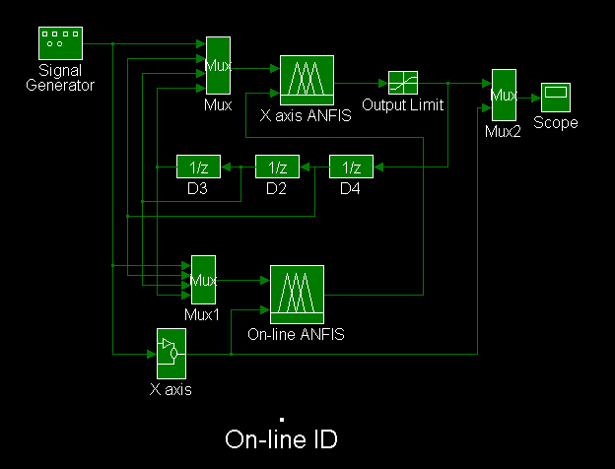Click the 'On-line ID' title text
Image resolution: width=615 pixels, height=469 pixels.
point(281,438)
